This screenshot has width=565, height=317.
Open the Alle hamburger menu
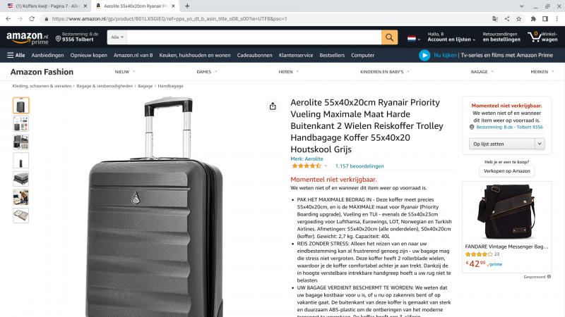click(16, 56)
